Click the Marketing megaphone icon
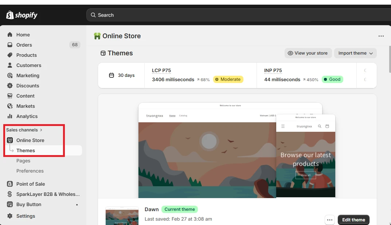The image size is (391, 225). coord(10,75)
